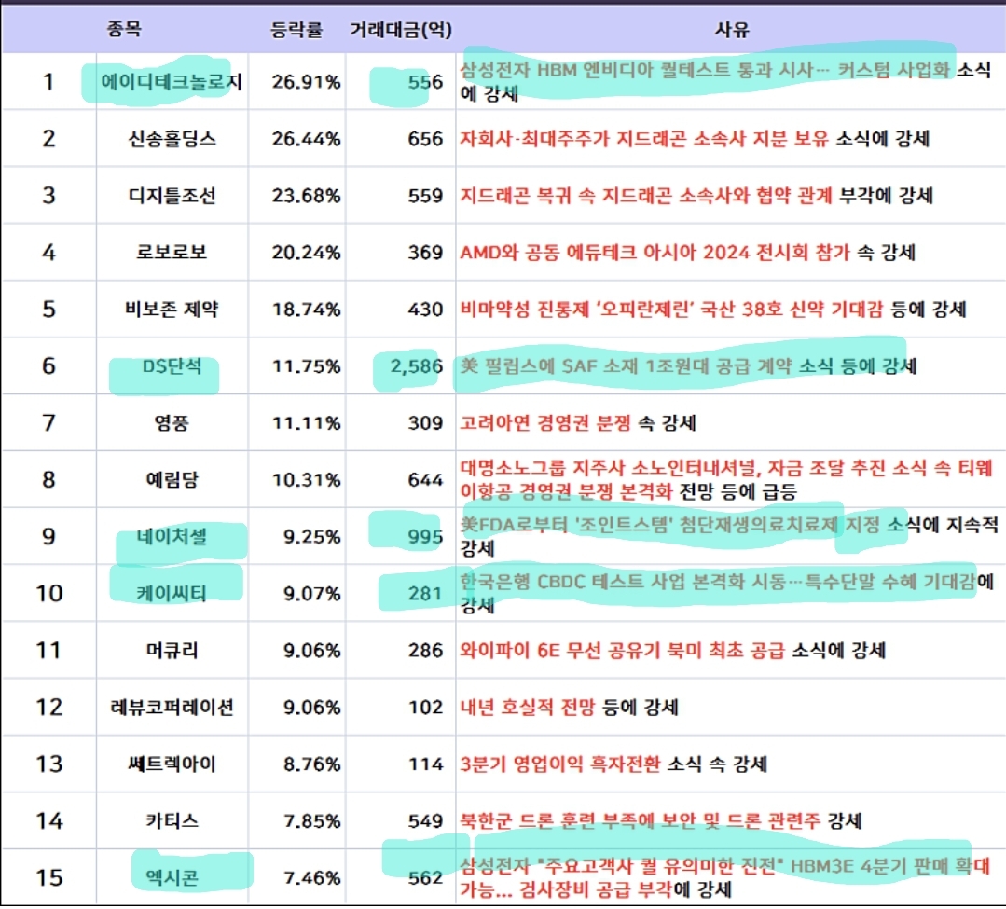
Task: Select stock name 케이씨티
Action: coord(172,593)
